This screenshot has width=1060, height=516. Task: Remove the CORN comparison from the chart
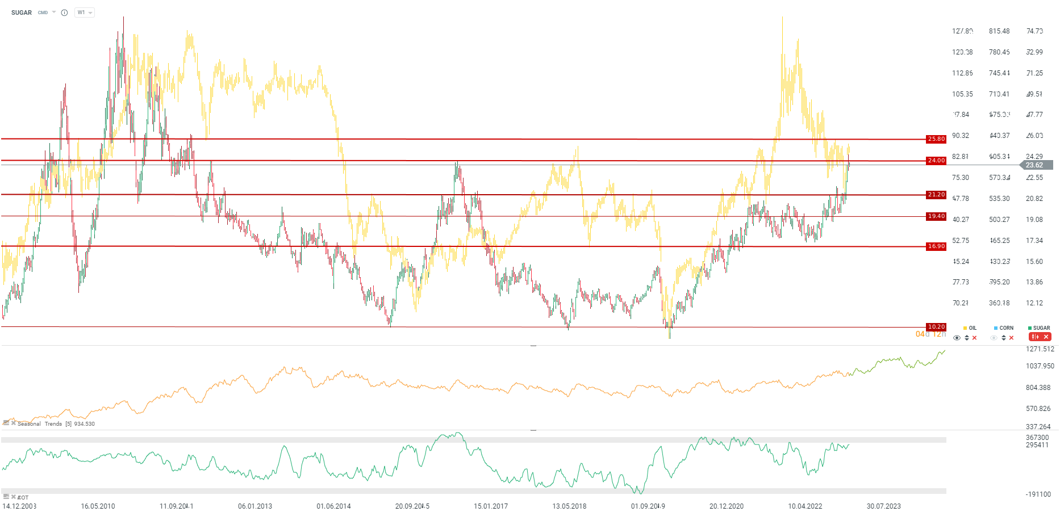pyautogui.click(x=1011, y=338)
